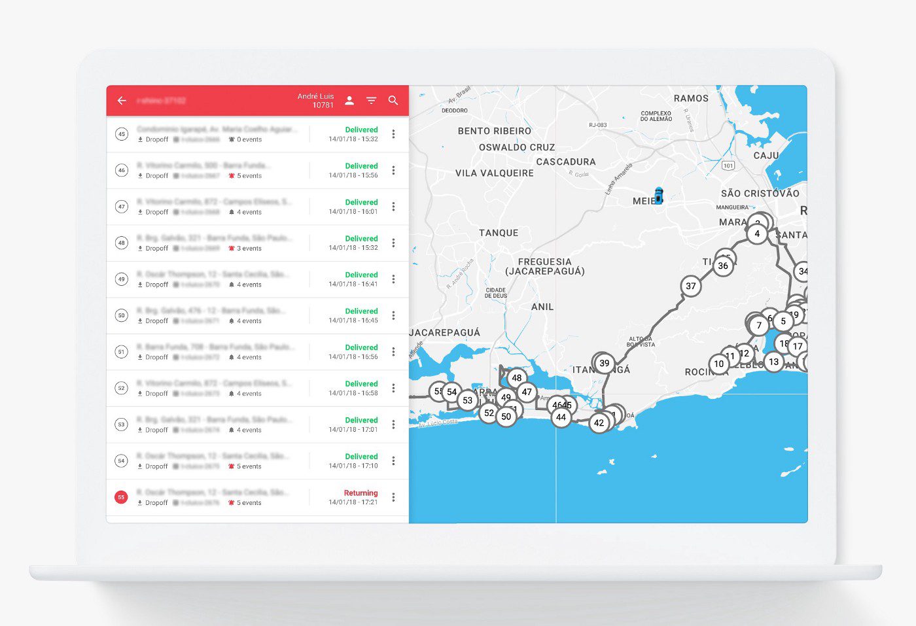
Task: Select the red stop 55 circle in list
Action: [x=121, y=497]
